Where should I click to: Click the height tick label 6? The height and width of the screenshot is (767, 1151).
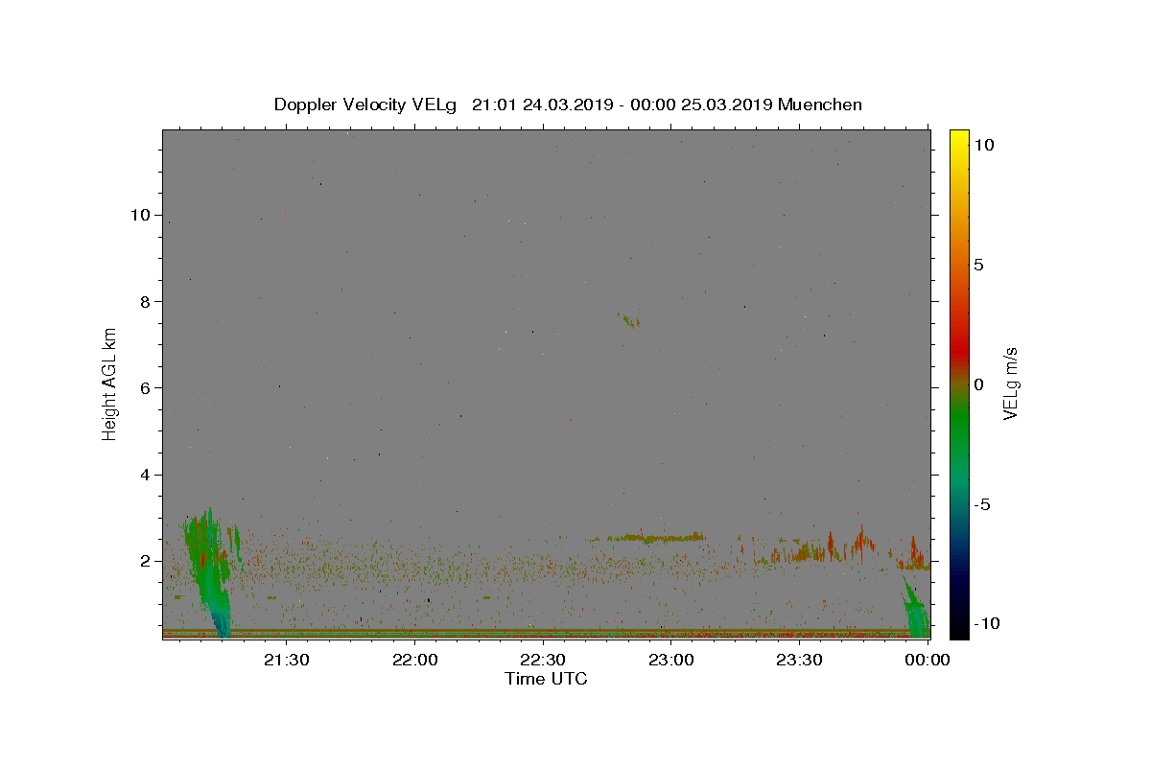click(143, 387)
